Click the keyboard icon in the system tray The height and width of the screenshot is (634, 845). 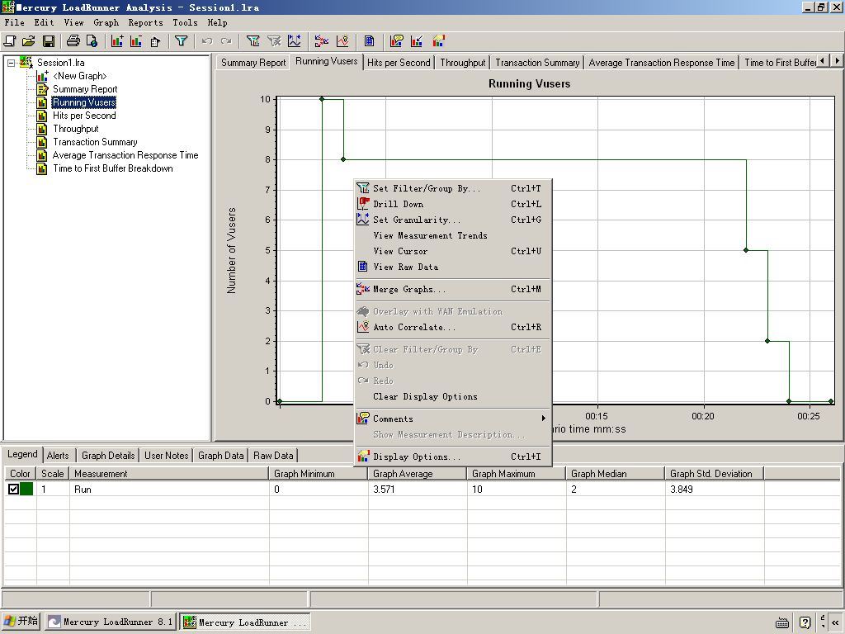pos(782,622)
